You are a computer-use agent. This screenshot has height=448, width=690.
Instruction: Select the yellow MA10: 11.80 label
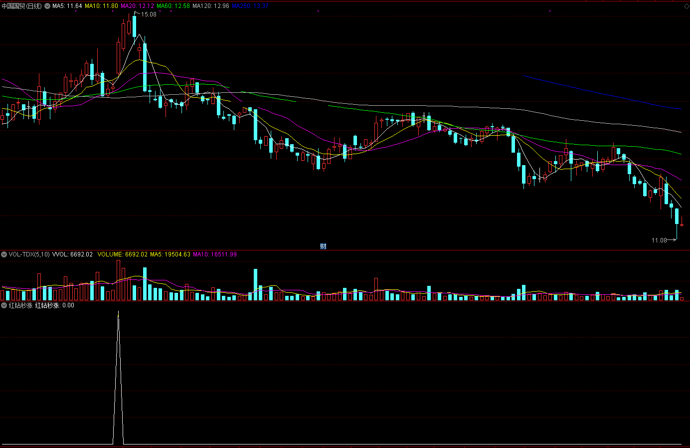(101, 6)
